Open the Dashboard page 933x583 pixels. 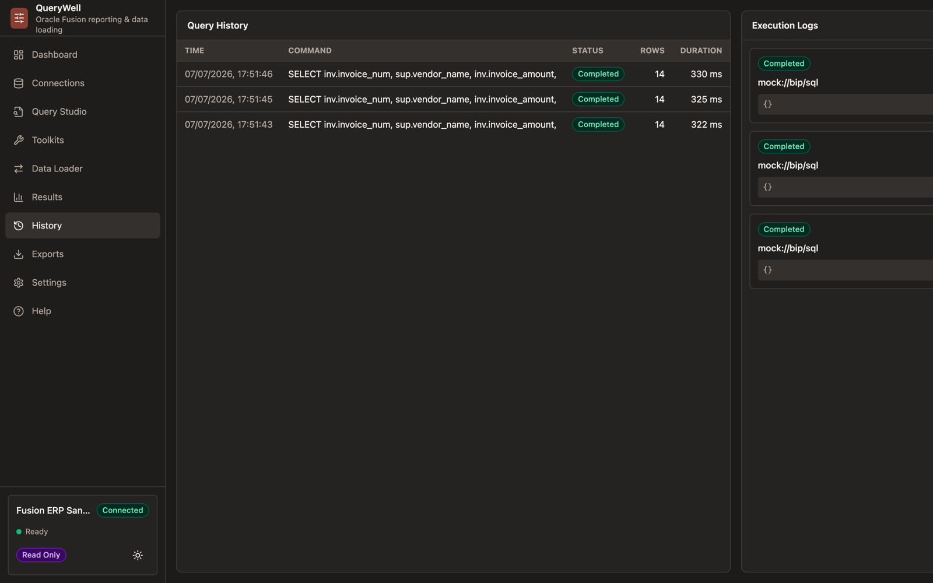83,55
